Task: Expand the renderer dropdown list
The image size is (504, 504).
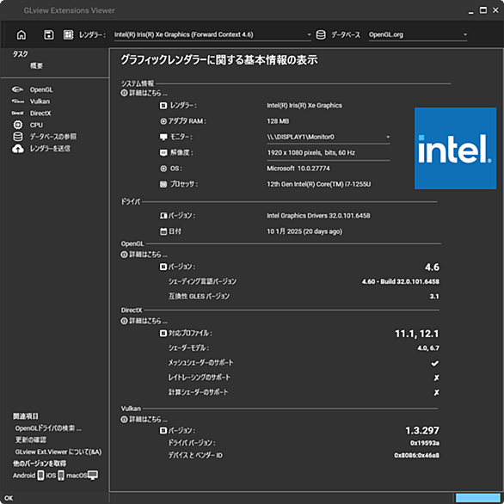Action: point(309,34)
